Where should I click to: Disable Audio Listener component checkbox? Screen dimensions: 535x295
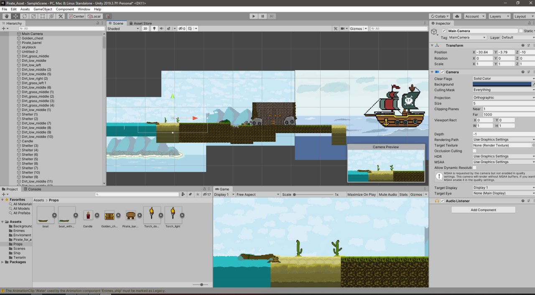tap(442, 201)
